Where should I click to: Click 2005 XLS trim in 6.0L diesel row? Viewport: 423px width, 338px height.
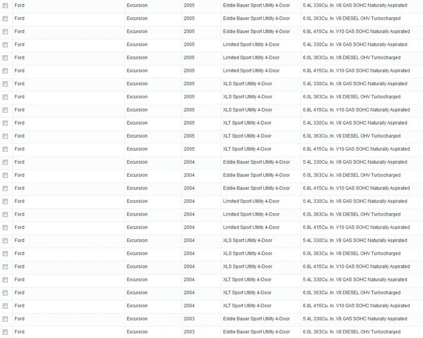click(x=247, y=97)
